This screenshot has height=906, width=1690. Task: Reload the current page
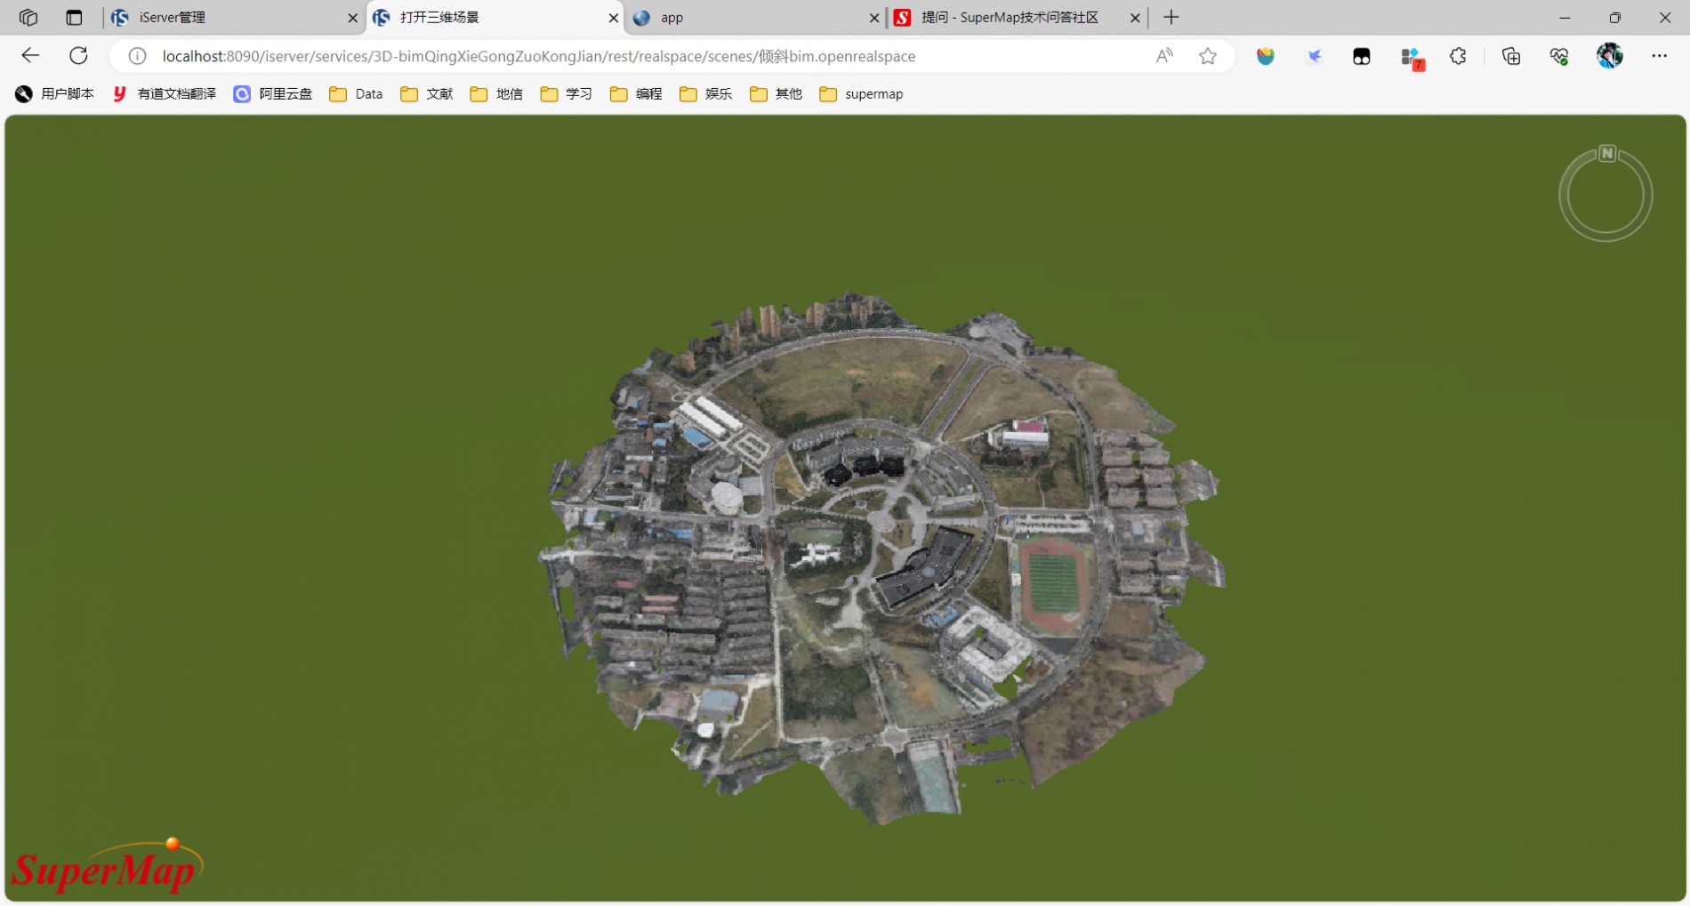point(78,56)
